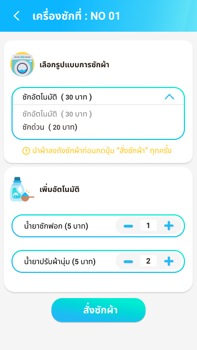
Task: Go back using the header arrow
Action: (16, 16)
